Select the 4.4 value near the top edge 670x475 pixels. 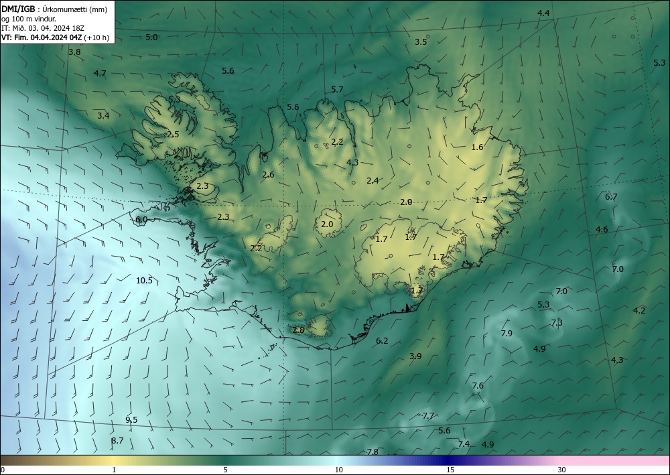click(x=543, y=13)
